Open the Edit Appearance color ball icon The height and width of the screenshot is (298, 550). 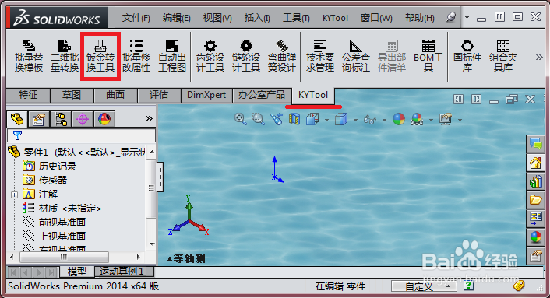[x=398, y=119]
